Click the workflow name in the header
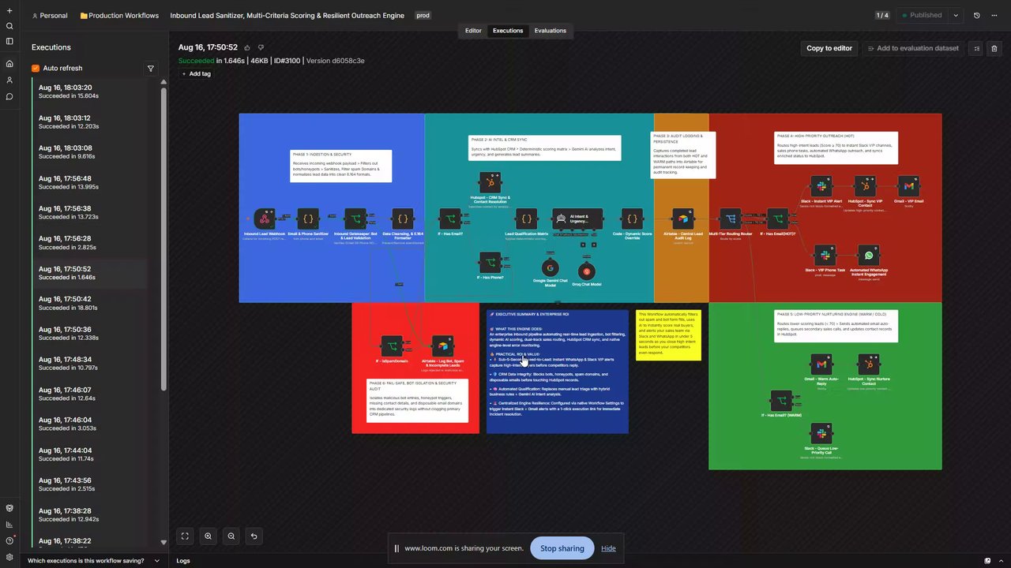The width and height of the screenshot is (1011, 568). (287, 16)
